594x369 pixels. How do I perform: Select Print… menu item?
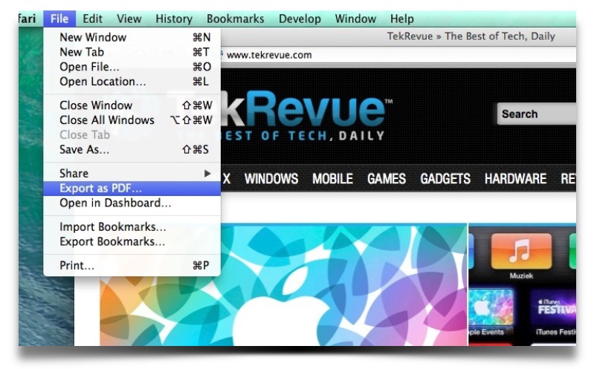[x=132, y=265]
